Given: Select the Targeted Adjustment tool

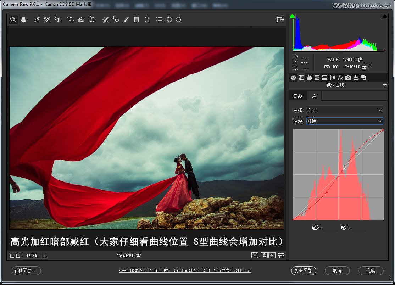Looking at the screenshot, I should (x=57, y=19).
